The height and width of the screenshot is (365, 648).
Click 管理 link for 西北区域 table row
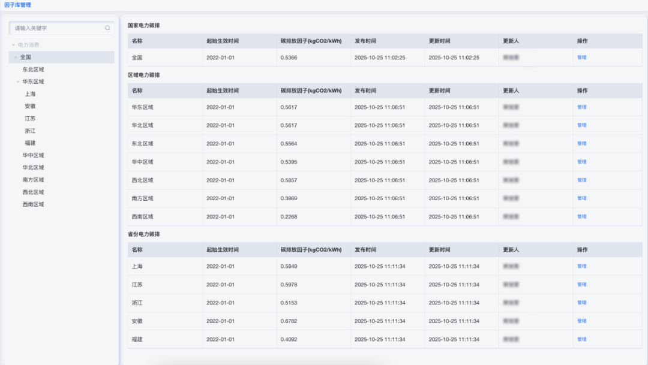581,180
